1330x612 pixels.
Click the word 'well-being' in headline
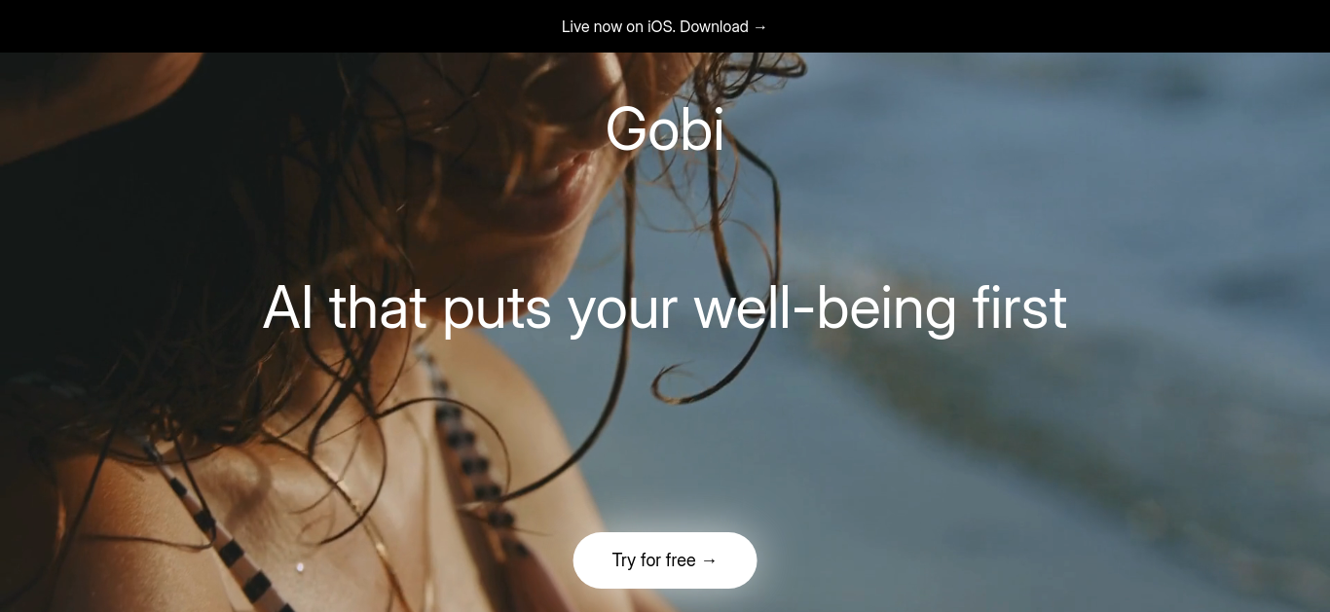pos(825,309)
